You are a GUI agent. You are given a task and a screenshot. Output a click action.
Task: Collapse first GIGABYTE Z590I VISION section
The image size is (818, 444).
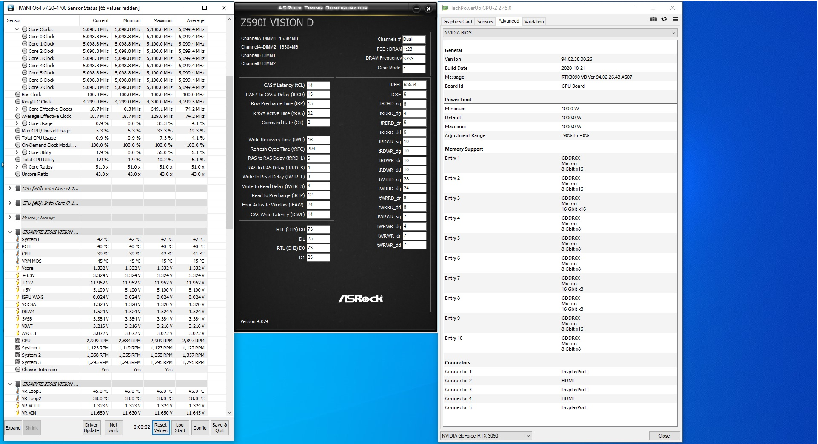pyautogui.click(x=10, y=232)
